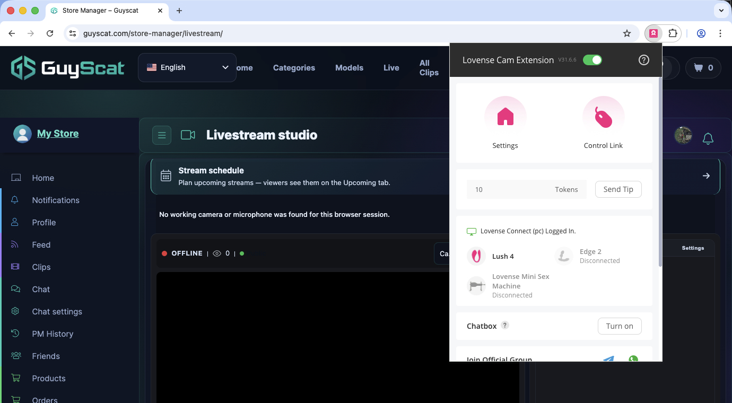Go back to previous page
The width and height of the screenshot is (732, 403).
tap(12, 33)
